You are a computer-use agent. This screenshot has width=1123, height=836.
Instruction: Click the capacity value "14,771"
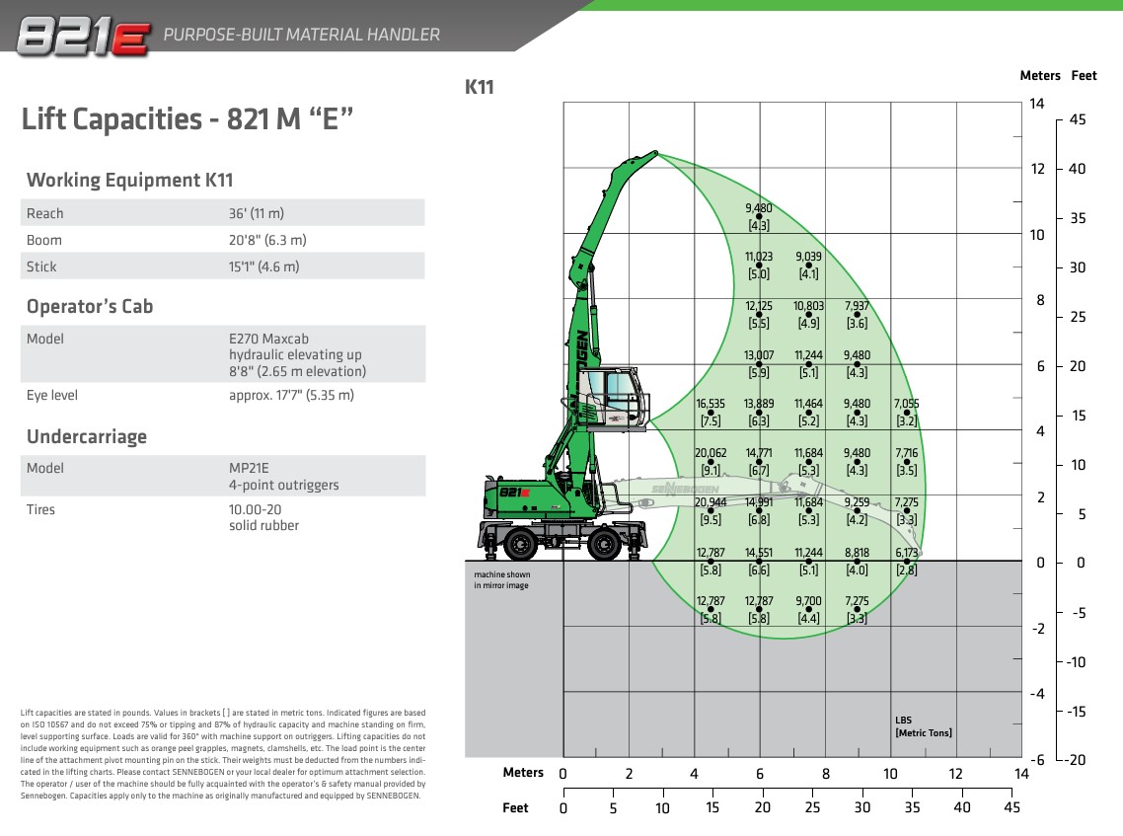tap(759, 453)
